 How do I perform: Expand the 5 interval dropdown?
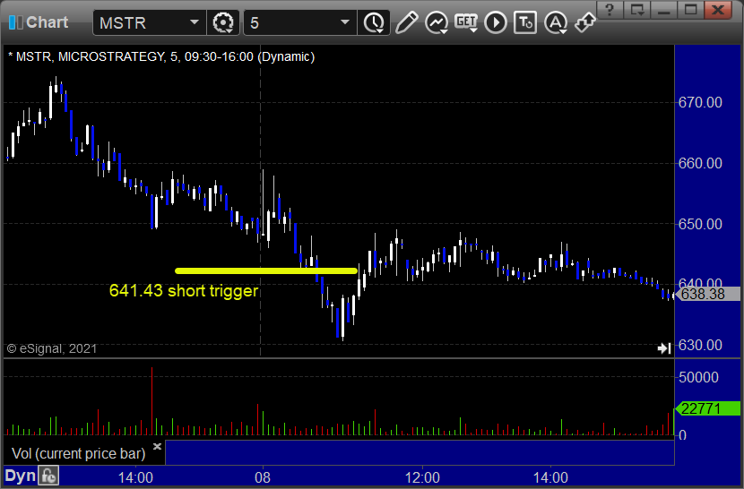345,21
